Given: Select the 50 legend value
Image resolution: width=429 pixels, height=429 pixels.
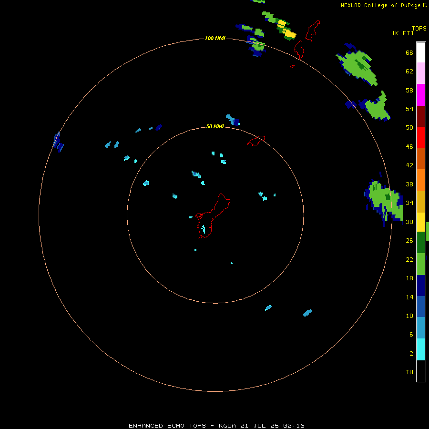Looking at the screenshot, I should (409, 127).
